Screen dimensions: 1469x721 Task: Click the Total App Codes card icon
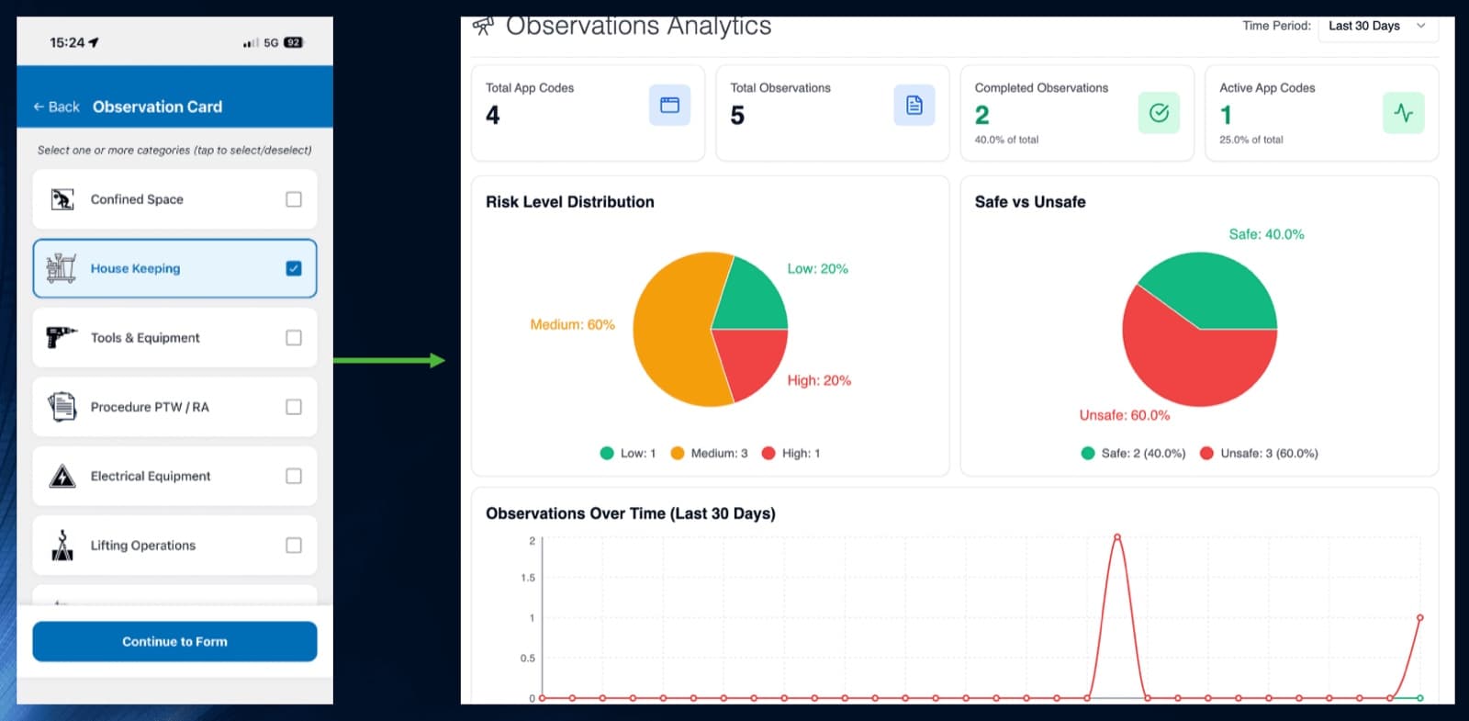(x=669, y=105)
